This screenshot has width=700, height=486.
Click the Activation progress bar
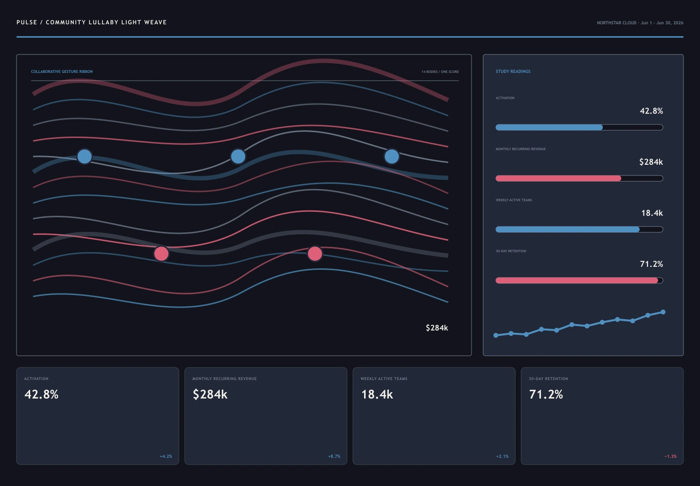pyautogui.click(x=579, y=127)
